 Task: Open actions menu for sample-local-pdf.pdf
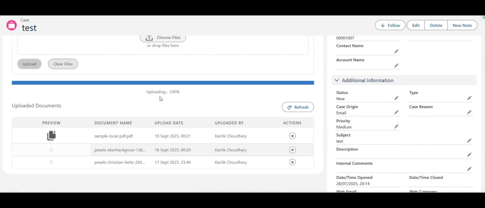pos(292,136)
